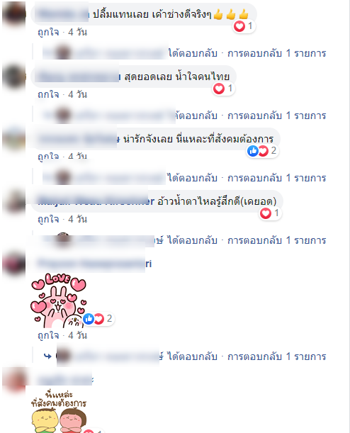Open like and love reactions on น่ารักจังเลย comment

click(x=262, y=151)
